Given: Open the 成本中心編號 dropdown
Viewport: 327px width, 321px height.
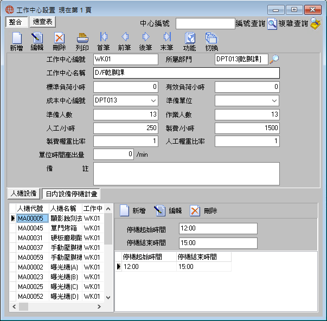Looking at the screenshot, I should (153, 101).
